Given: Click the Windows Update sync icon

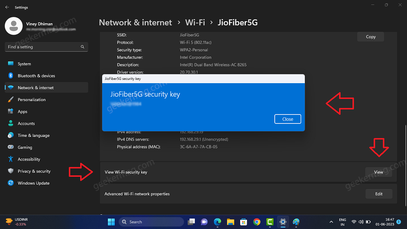Looking at the screenshot, I should pyautogui.click(x=11, y=183).
